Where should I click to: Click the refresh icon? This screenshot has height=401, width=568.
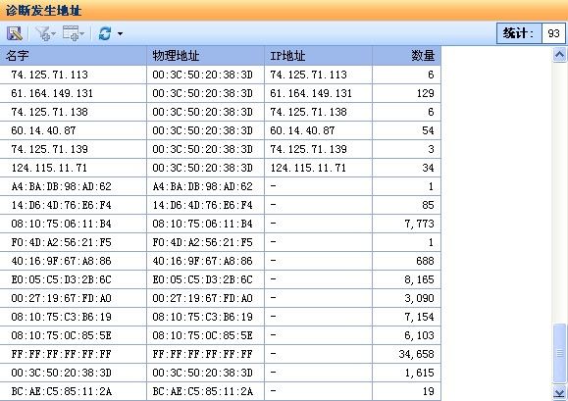pyautogui.click(x=105, y=33)
